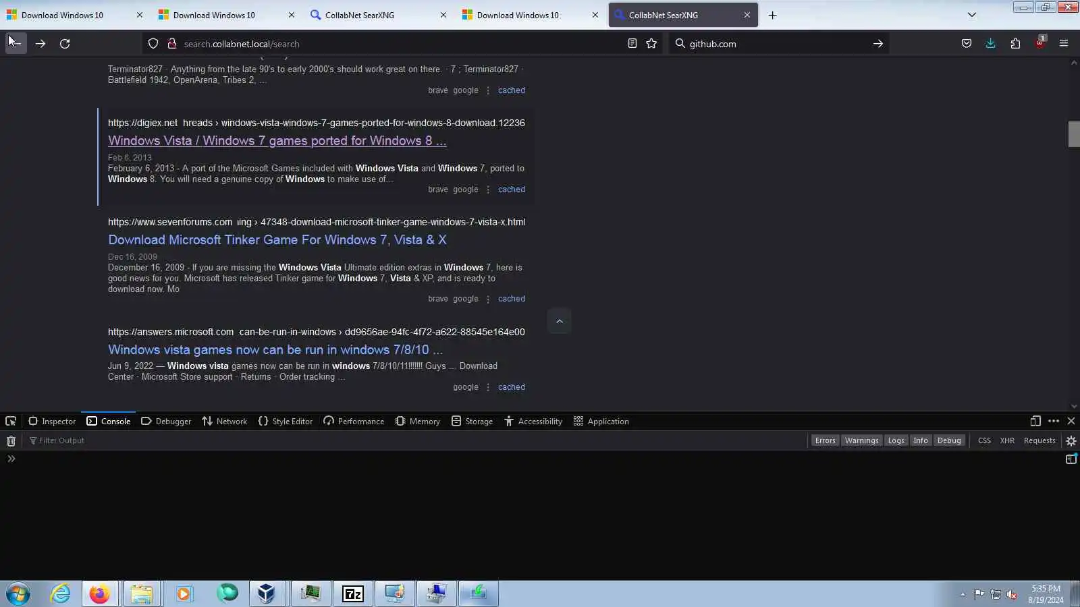The width and height of the screenshot is (1080, 607).
Task: Click the Action Center flag in the tray
Action: (979, 594)
